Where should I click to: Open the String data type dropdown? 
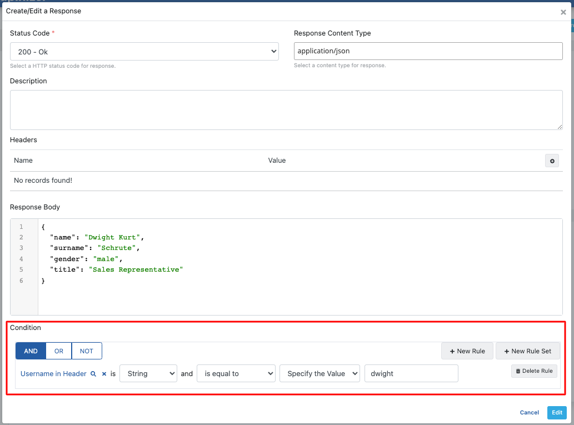pos(148,373)
